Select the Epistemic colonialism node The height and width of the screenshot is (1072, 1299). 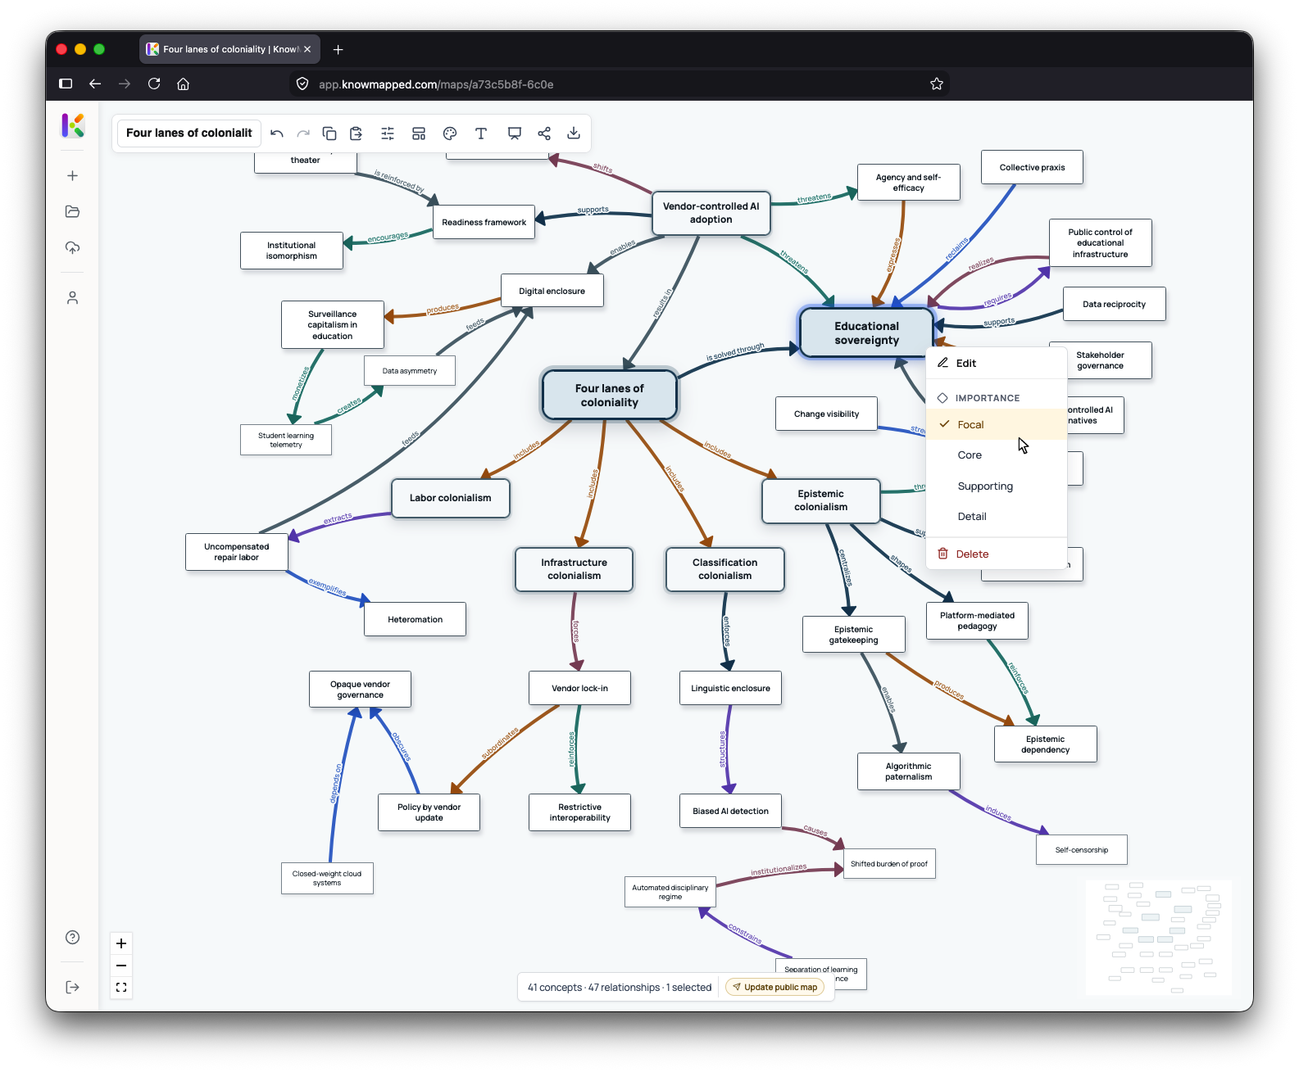[x=821, y=501]
